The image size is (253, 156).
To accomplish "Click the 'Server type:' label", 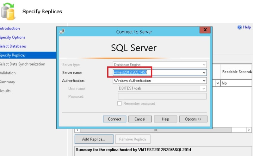I will click(x=71, y=65).
